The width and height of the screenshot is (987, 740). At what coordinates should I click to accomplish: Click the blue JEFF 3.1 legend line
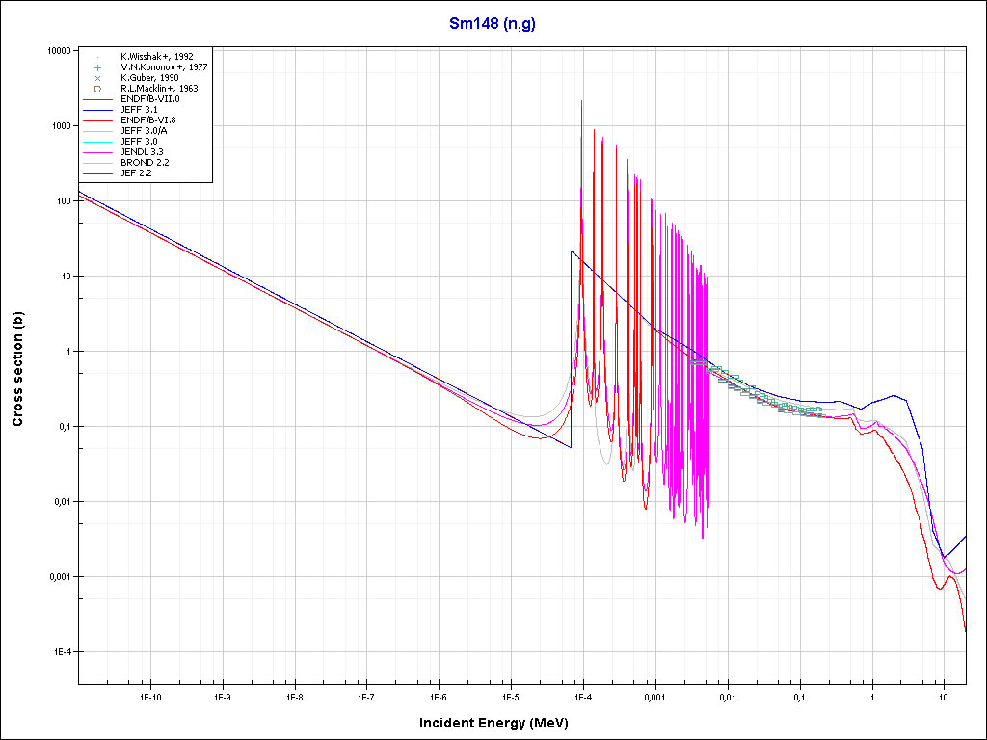[x=98, y=110]
